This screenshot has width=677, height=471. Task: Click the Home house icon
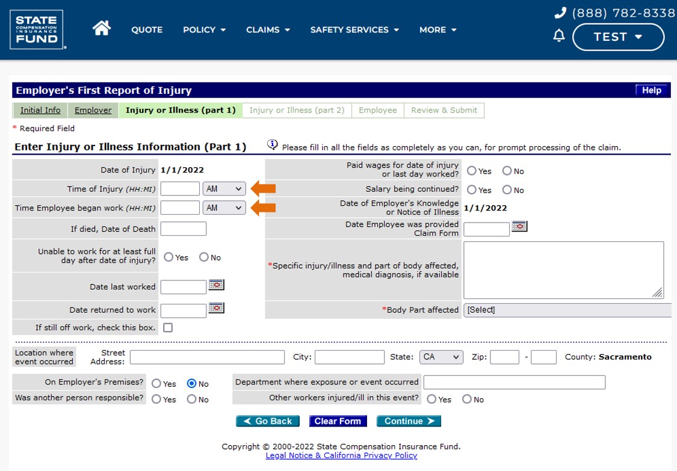(x=102, y=29)
